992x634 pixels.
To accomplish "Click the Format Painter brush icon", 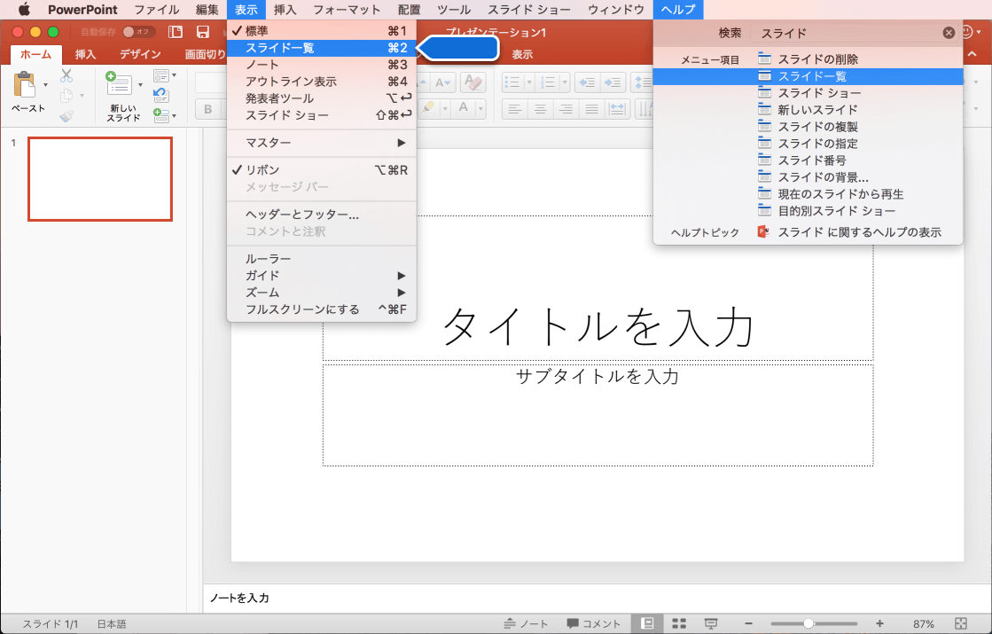I will pyautogui.click(x=66, y=116).
